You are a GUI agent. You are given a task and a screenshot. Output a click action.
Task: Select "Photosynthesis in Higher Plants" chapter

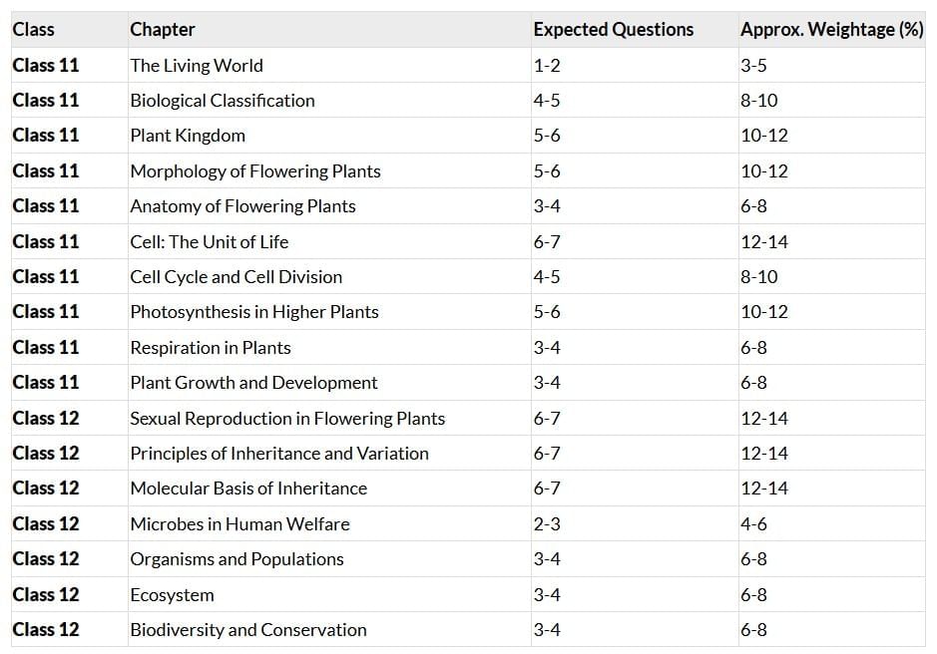(254, 312)
